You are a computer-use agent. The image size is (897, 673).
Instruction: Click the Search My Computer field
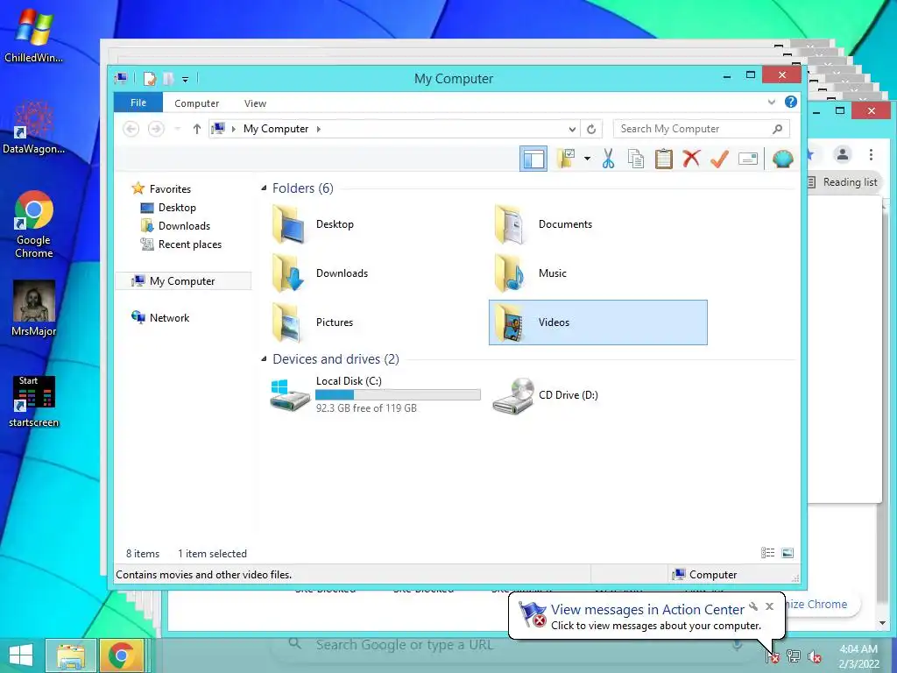coord(702,129)
